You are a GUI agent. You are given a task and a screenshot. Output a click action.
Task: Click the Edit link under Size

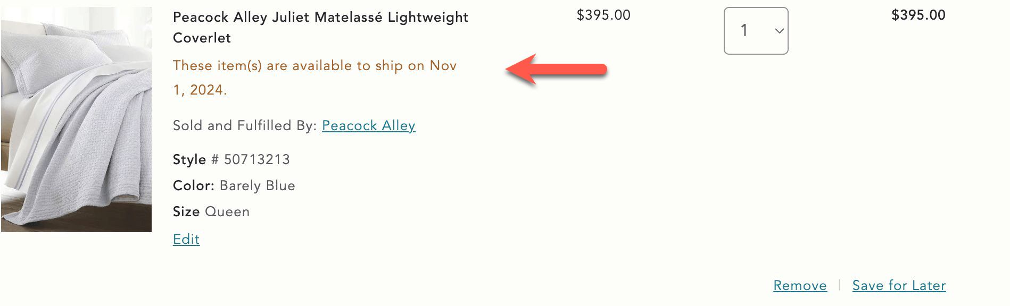[186, 240]
